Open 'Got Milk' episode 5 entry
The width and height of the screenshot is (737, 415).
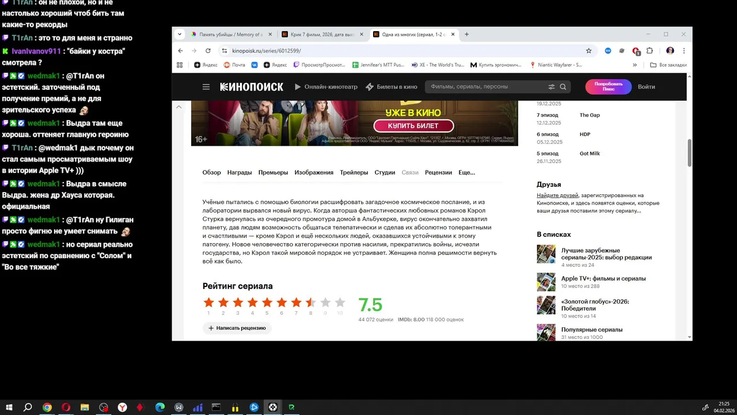(590, 154)
